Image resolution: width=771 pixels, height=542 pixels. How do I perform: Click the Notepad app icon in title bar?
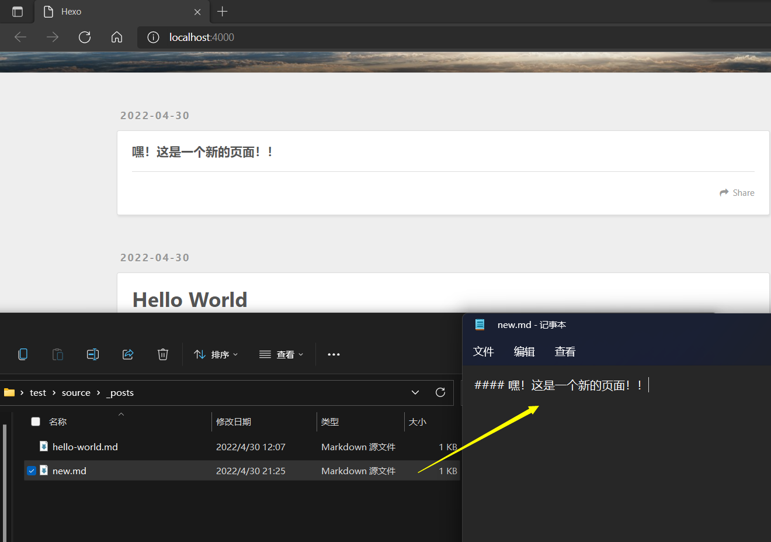(x=480, y=324)
